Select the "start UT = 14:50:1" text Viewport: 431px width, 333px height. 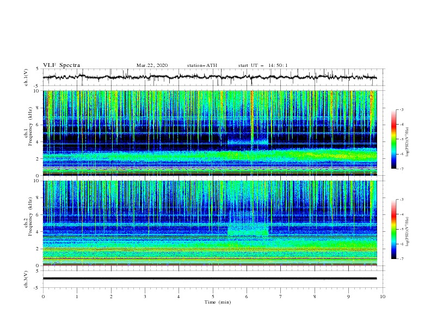click(263, 65)
